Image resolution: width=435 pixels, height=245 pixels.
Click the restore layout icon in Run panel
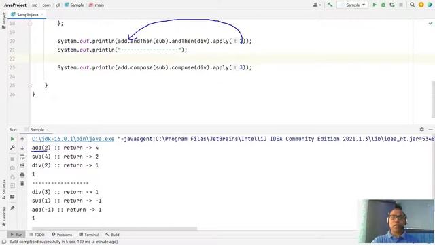12,197
